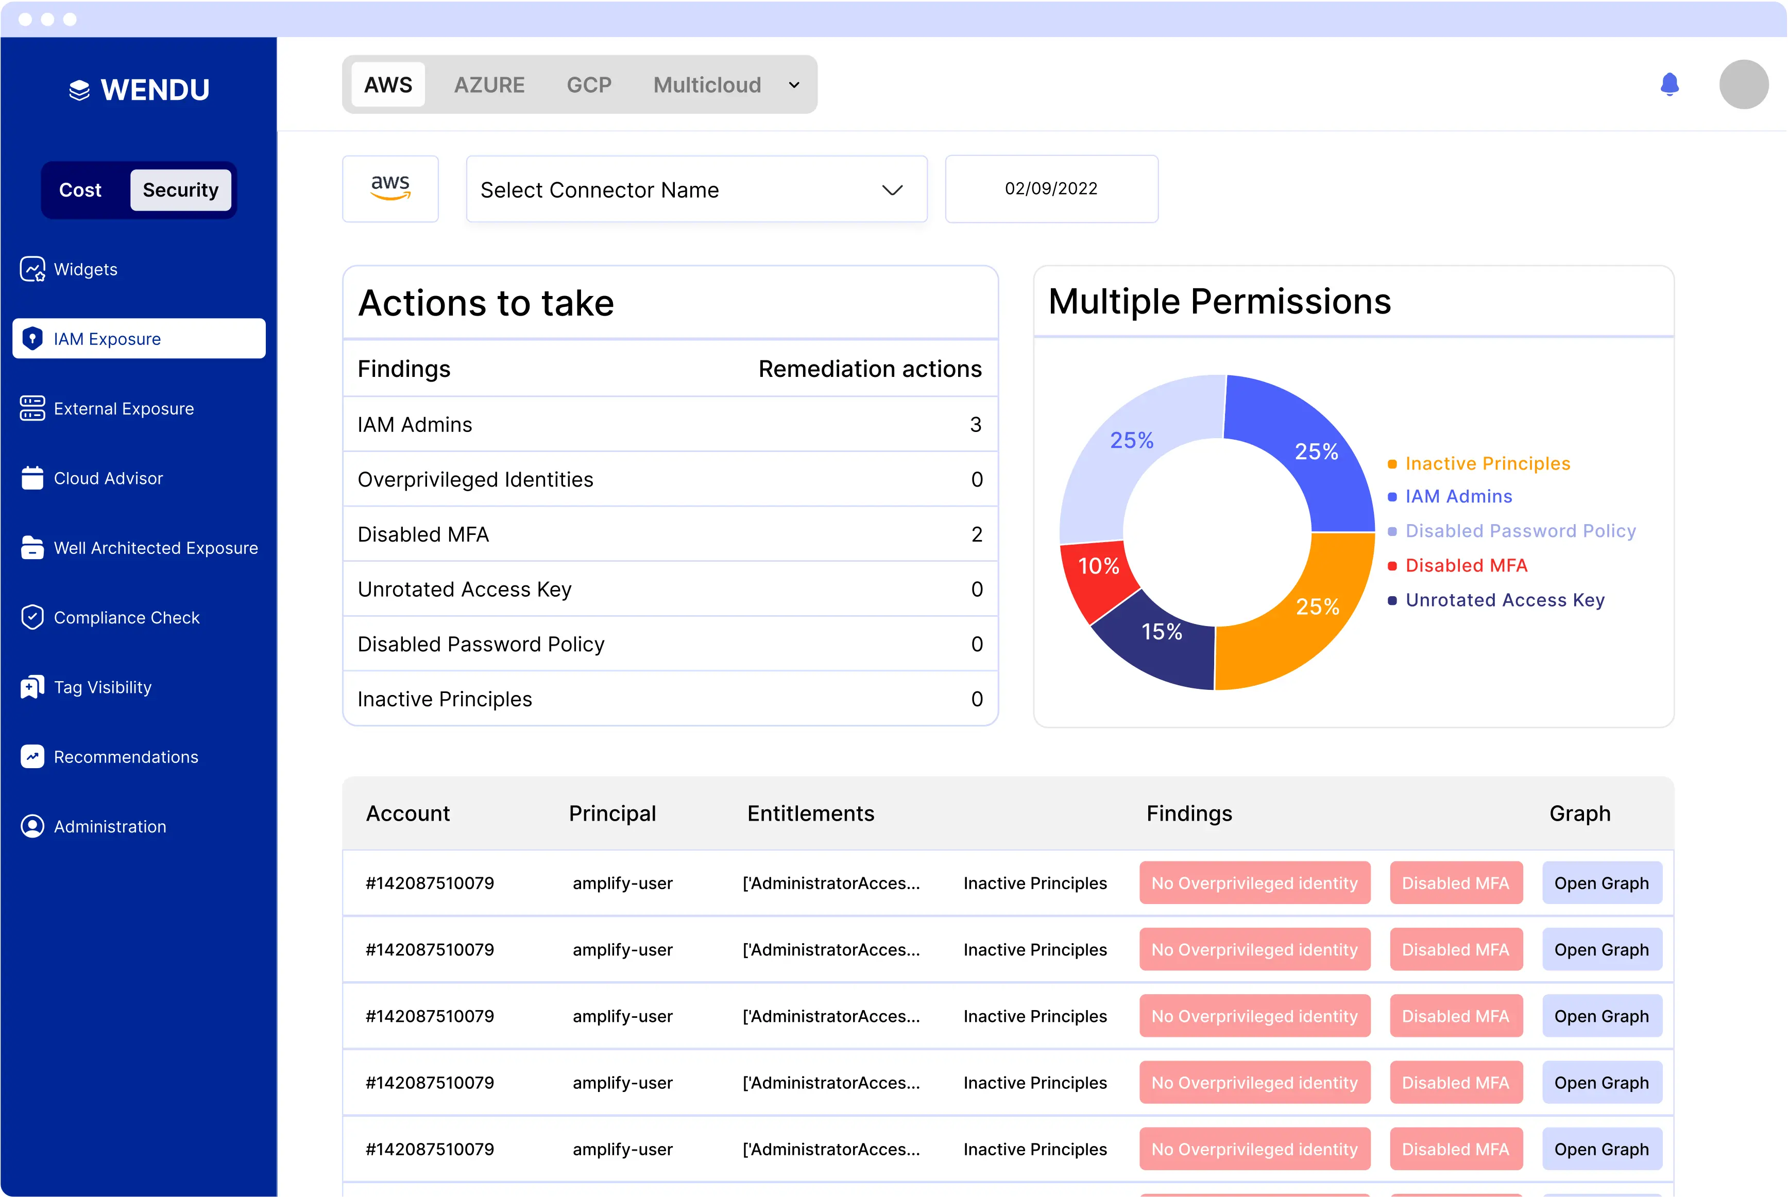Click the Well Architected Exposure icon
1788x1197 pixels.
click(x=32, y=547)
